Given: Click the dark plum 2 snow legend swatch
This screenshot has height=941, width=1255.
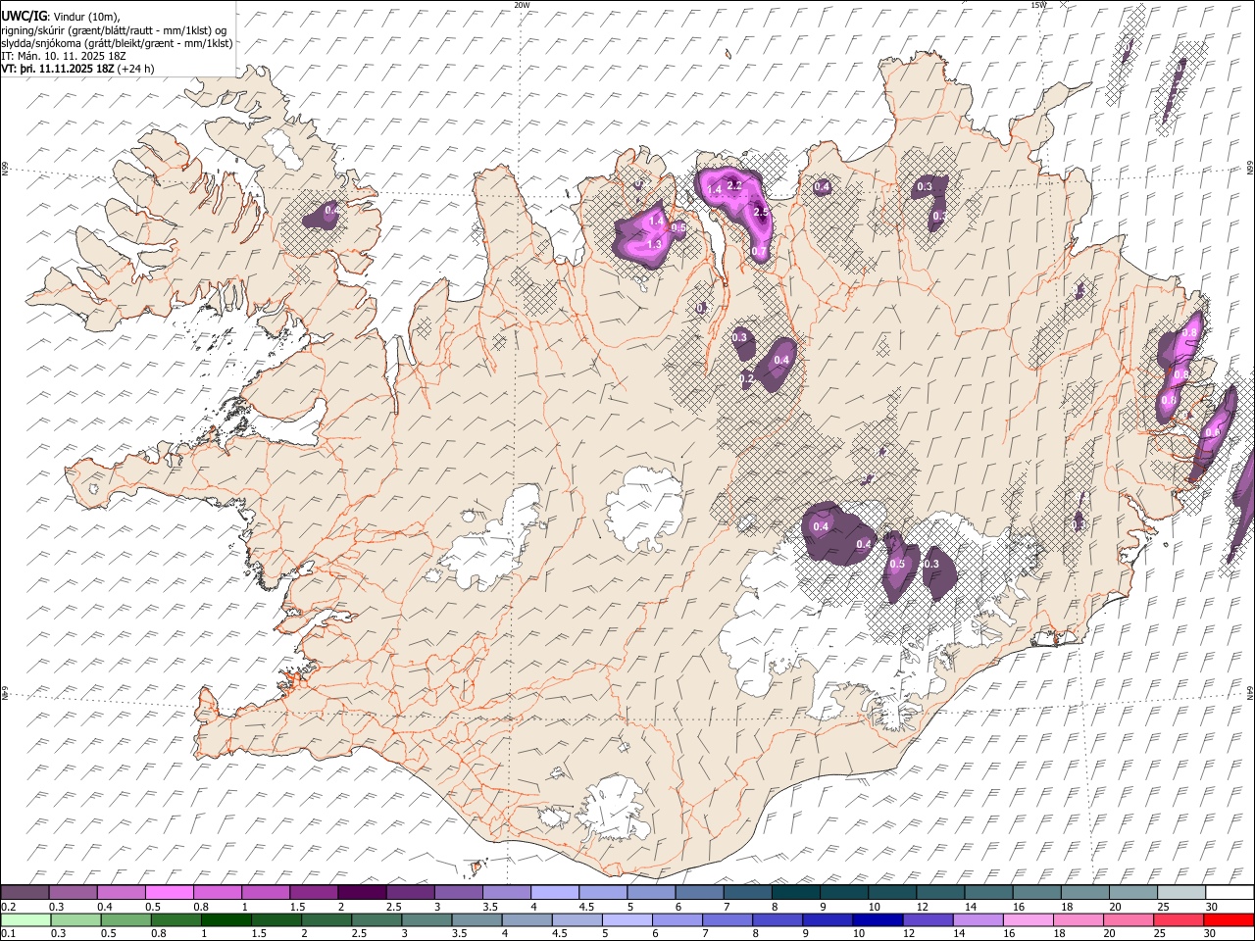Looking at the screenshot, I should [362, 893].
